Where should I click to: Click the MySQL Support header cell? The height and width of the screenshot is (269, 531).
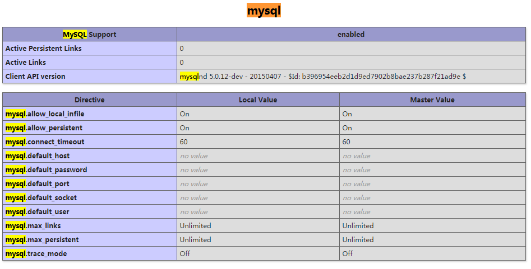tap(90, 34)
